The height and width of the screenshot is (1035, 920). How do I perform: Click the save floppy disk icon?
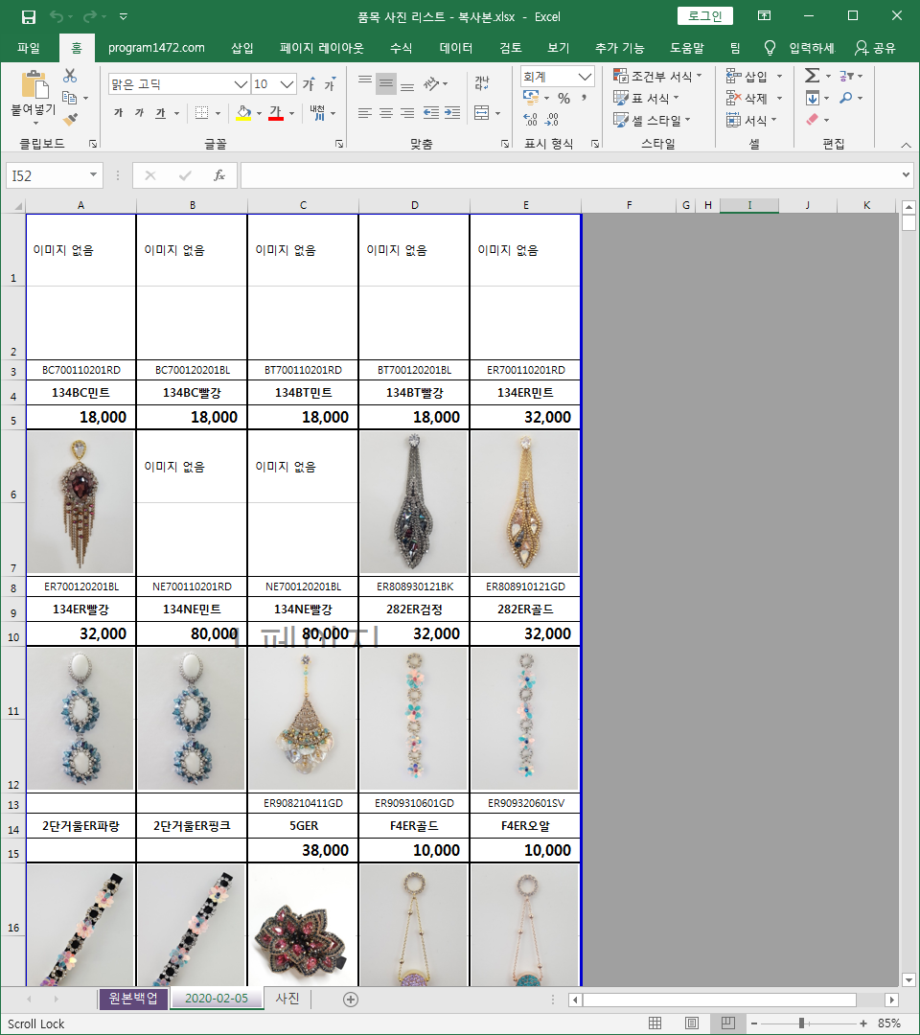(29, 16)
